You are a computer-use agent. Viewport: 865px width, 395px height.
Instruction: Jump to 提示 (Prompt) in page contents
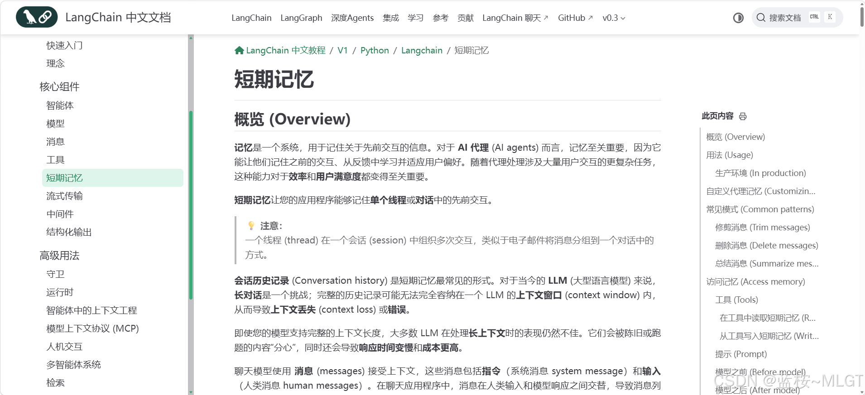[x=741, y=354]
